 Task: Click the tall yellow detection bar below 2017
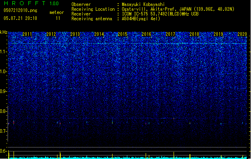click(174, 155)
